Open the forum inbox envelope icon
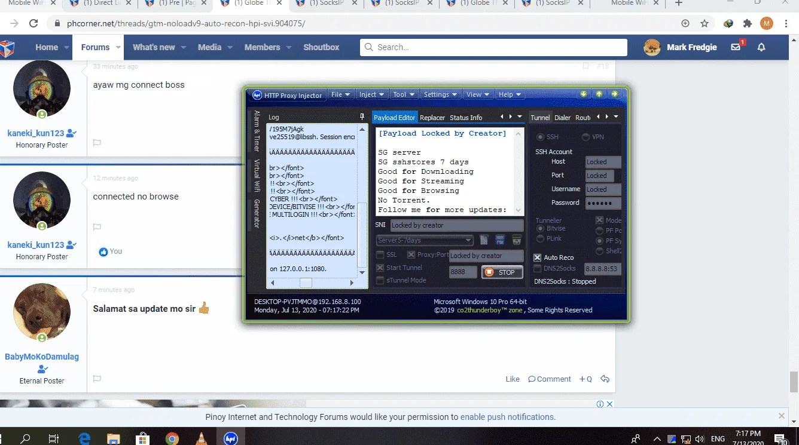Image resolution: width=799 pixels, height=445 pixels. click(x=736, y=47)
